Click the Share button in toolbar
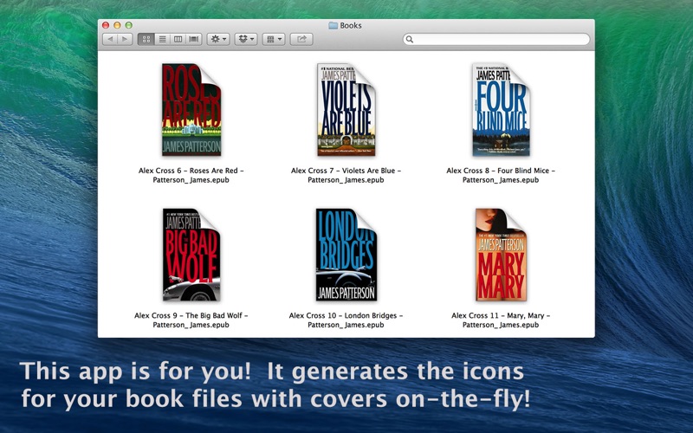Image resolution: width=693 pixels, height=433 pixels. coord(301,39)
